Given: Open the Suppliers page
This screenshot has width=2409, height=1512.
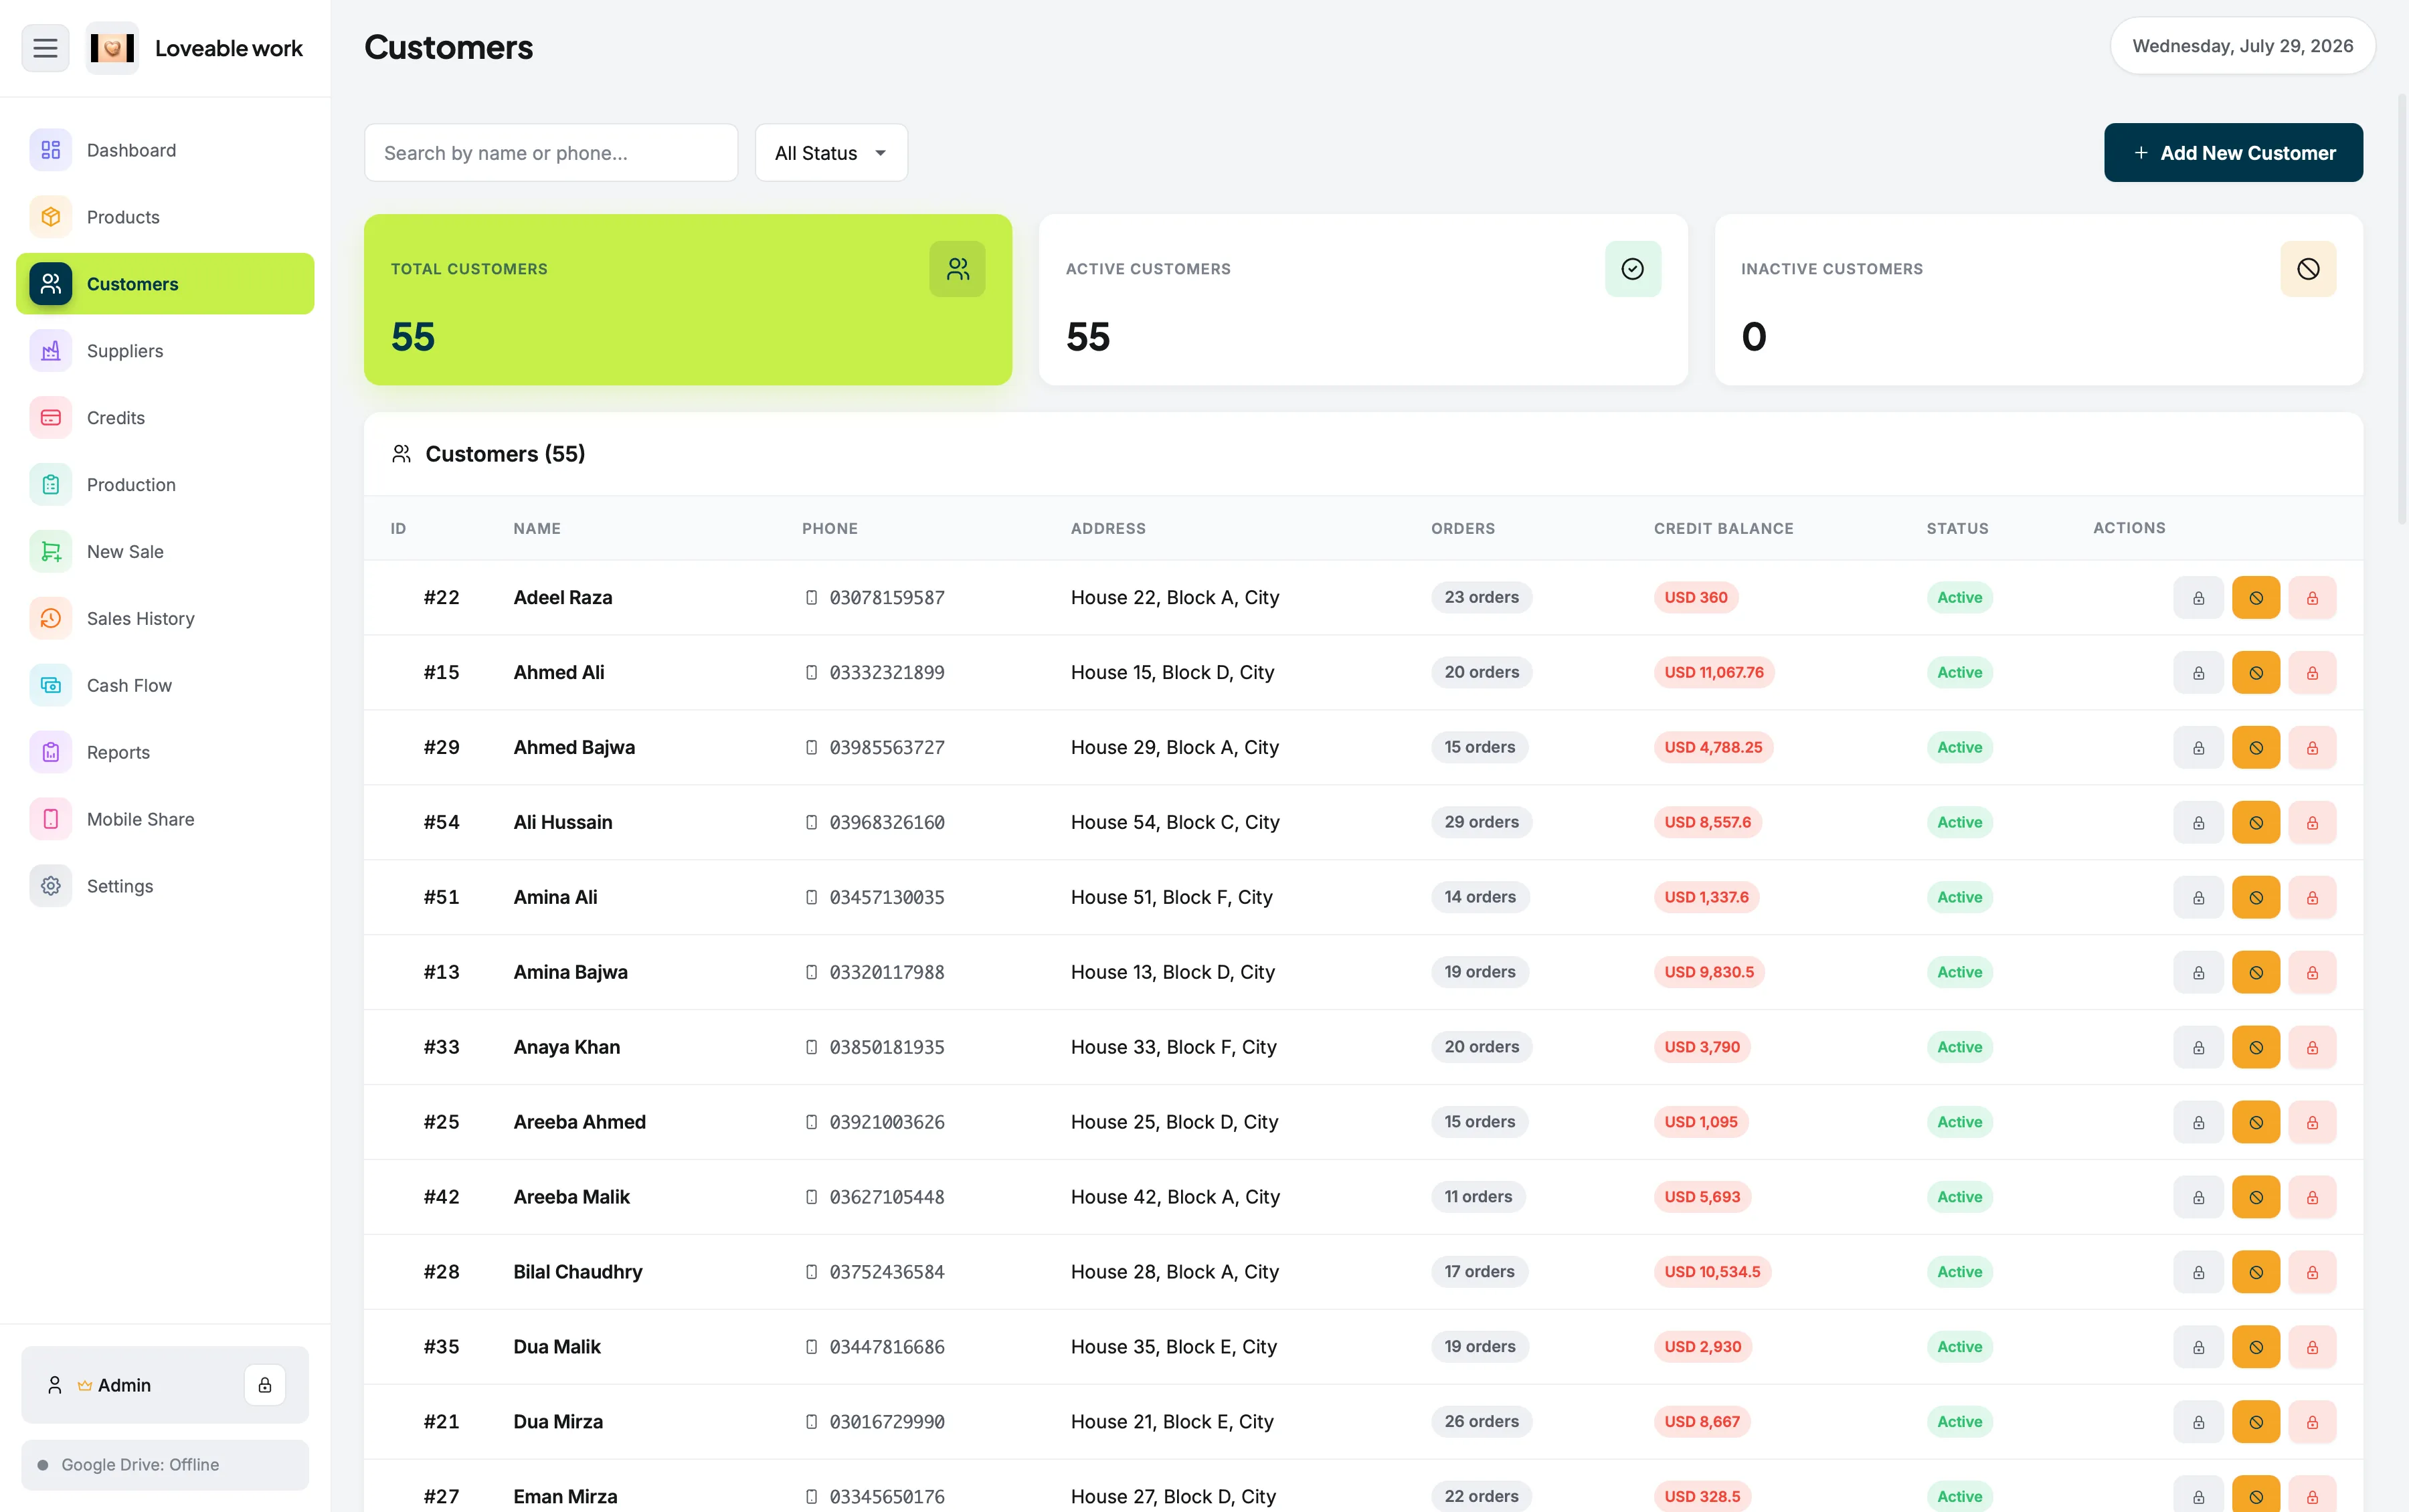Looking at the screenshot, I should (165, 351).
